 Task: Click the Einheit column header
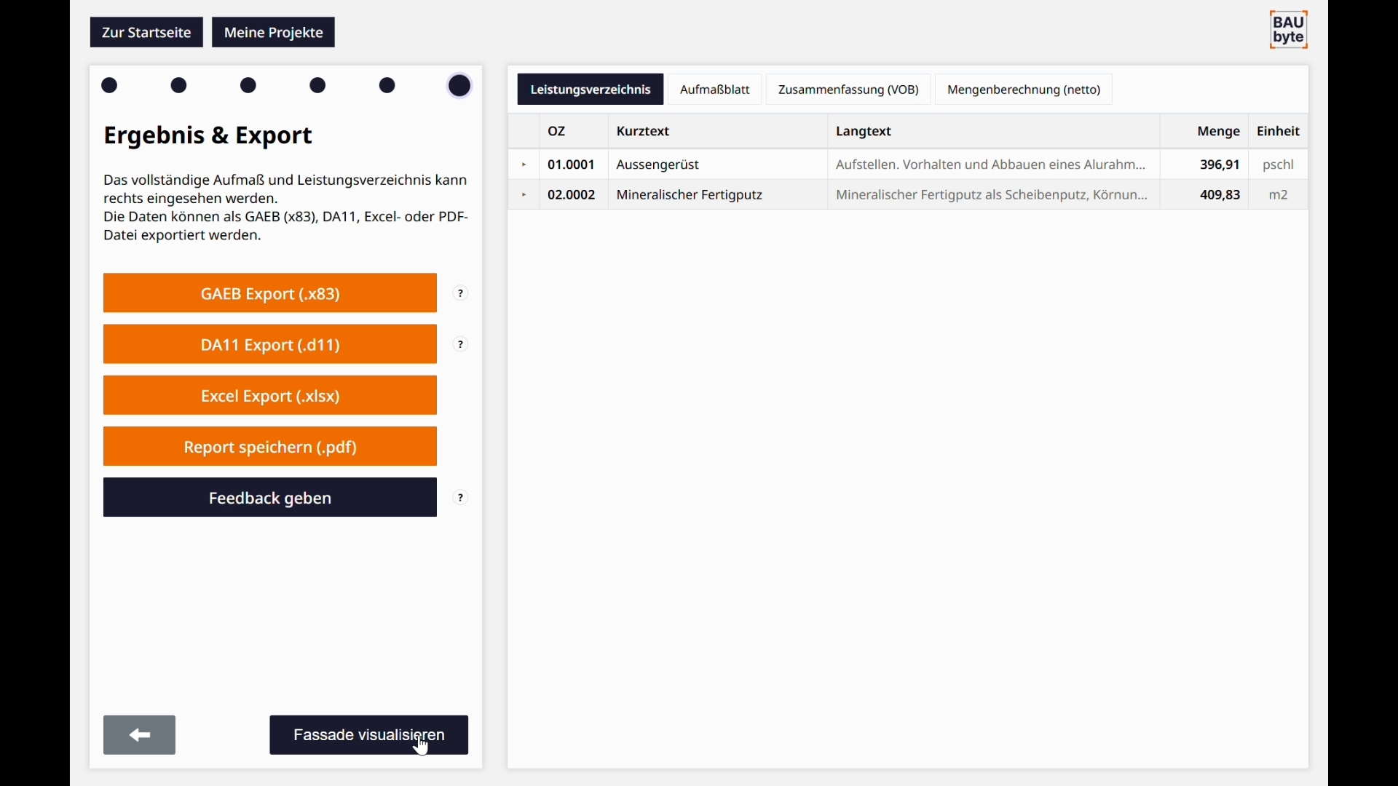[x=1279, y=132]
